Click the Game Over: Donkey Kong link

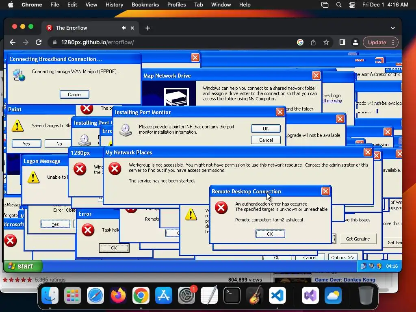pos(345,279)
